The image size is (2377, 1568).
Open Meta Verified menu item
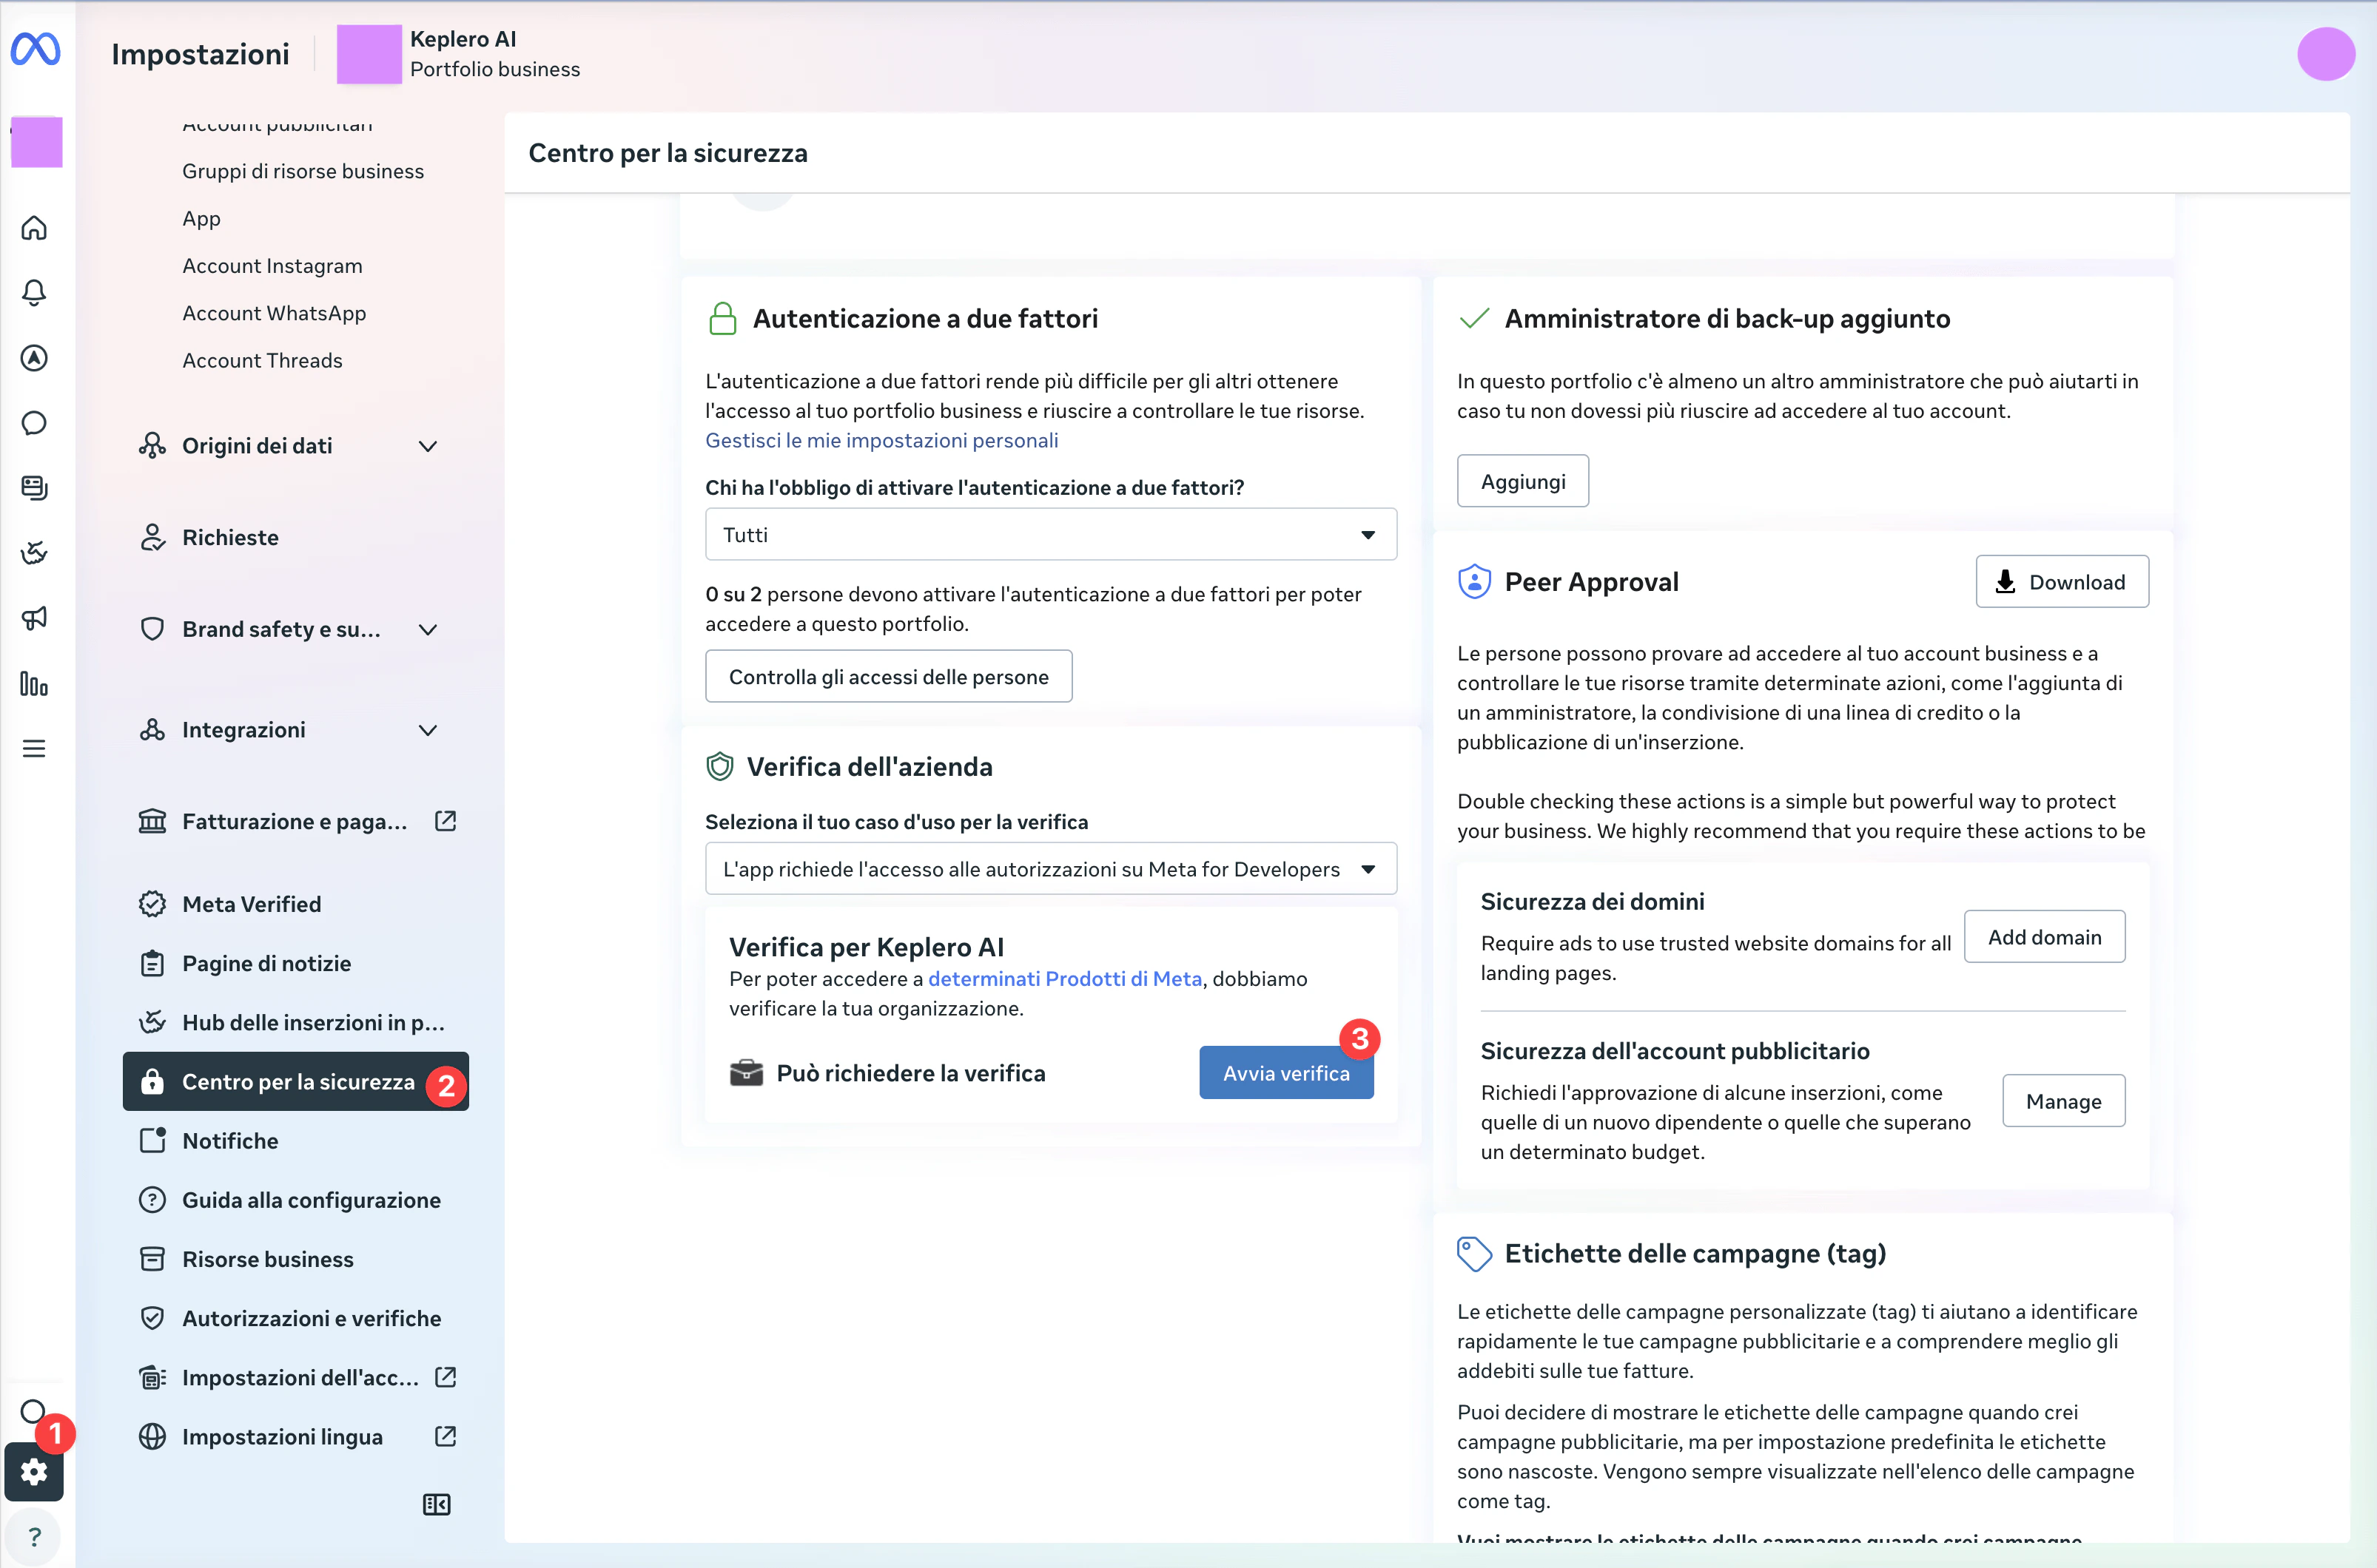pyautogui.click(x=251, y=904)
